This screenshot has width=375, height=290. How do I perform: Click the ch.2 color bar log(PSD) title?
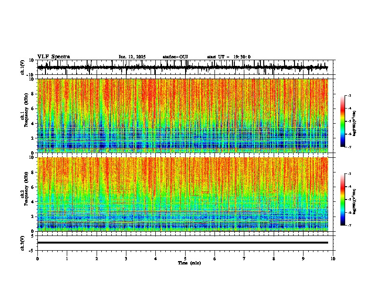[355, 201]
